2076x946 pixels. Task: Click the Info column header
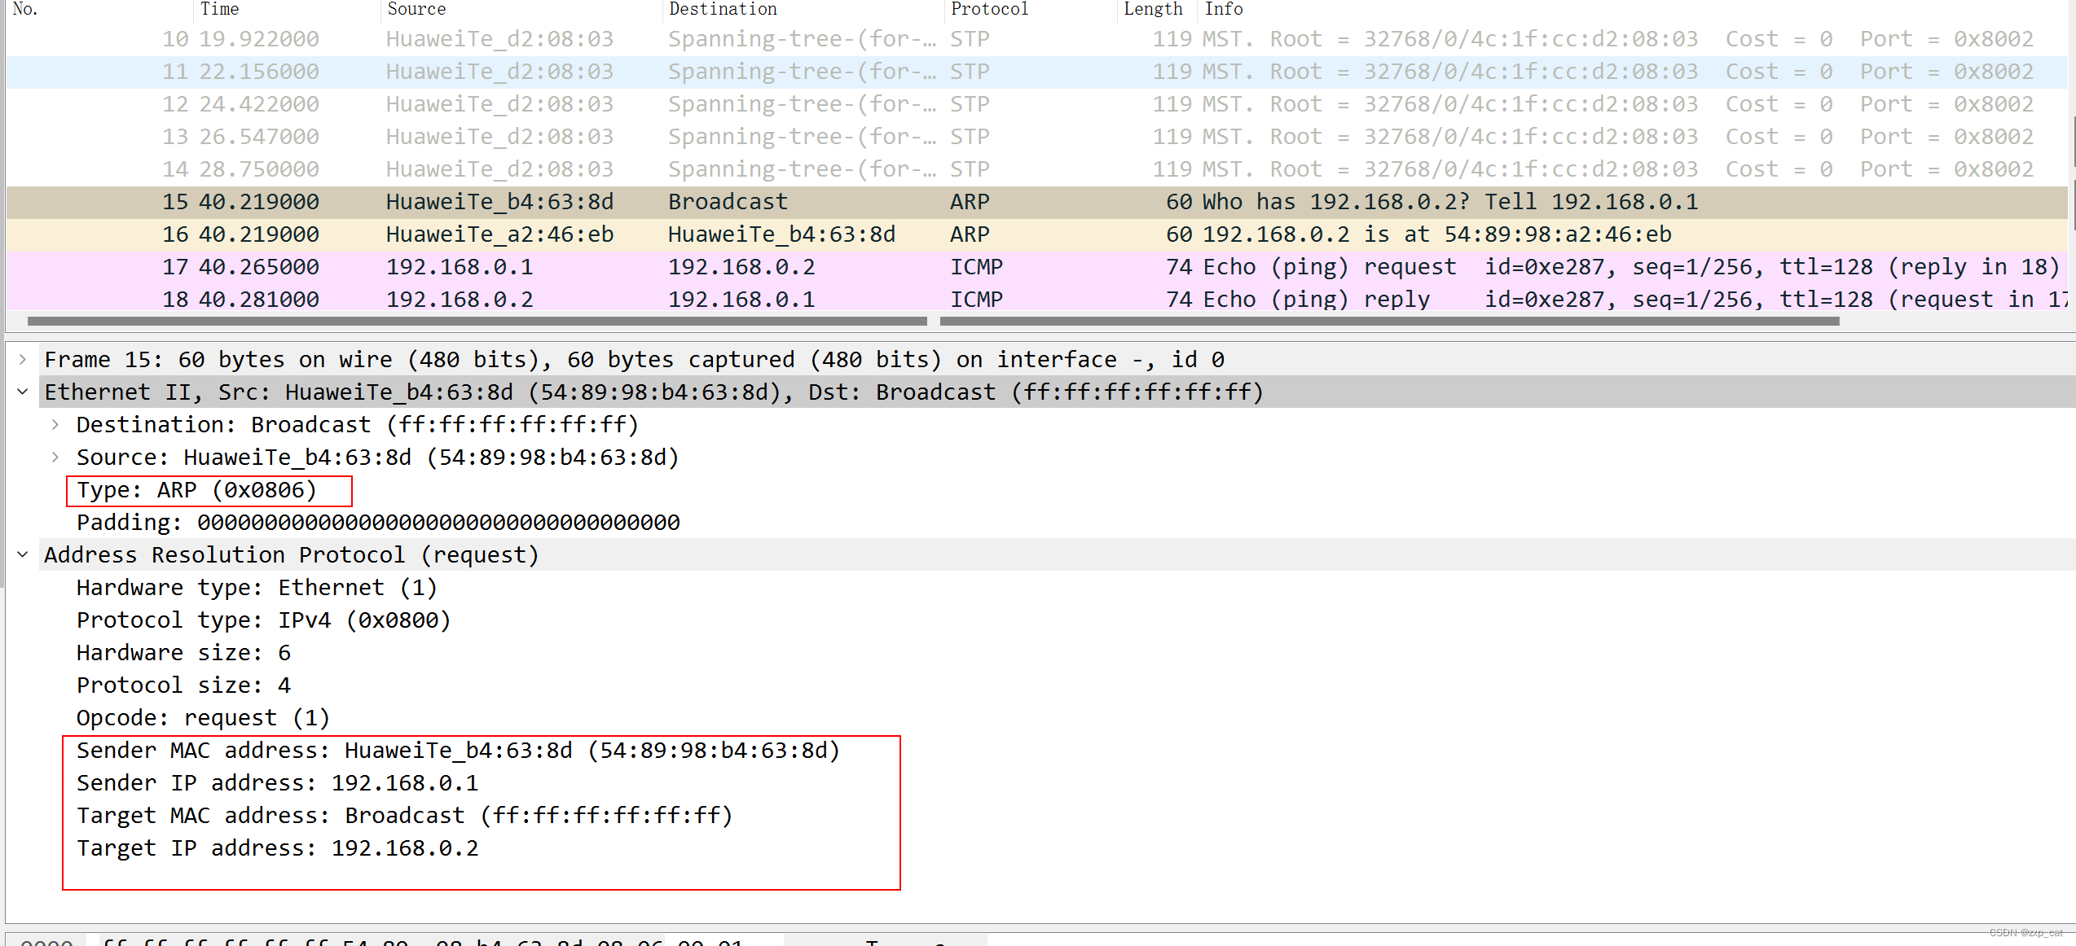coord(1223,9)
